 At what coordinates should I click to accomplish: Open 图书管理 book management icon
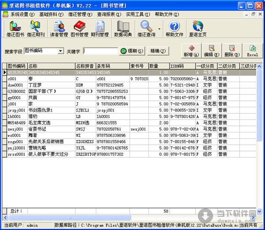[x=79, y=29]
